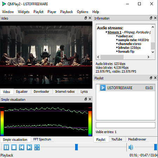
Task: Click the 'Audio bitrate: 125 kbps' text
Action: 111,64
